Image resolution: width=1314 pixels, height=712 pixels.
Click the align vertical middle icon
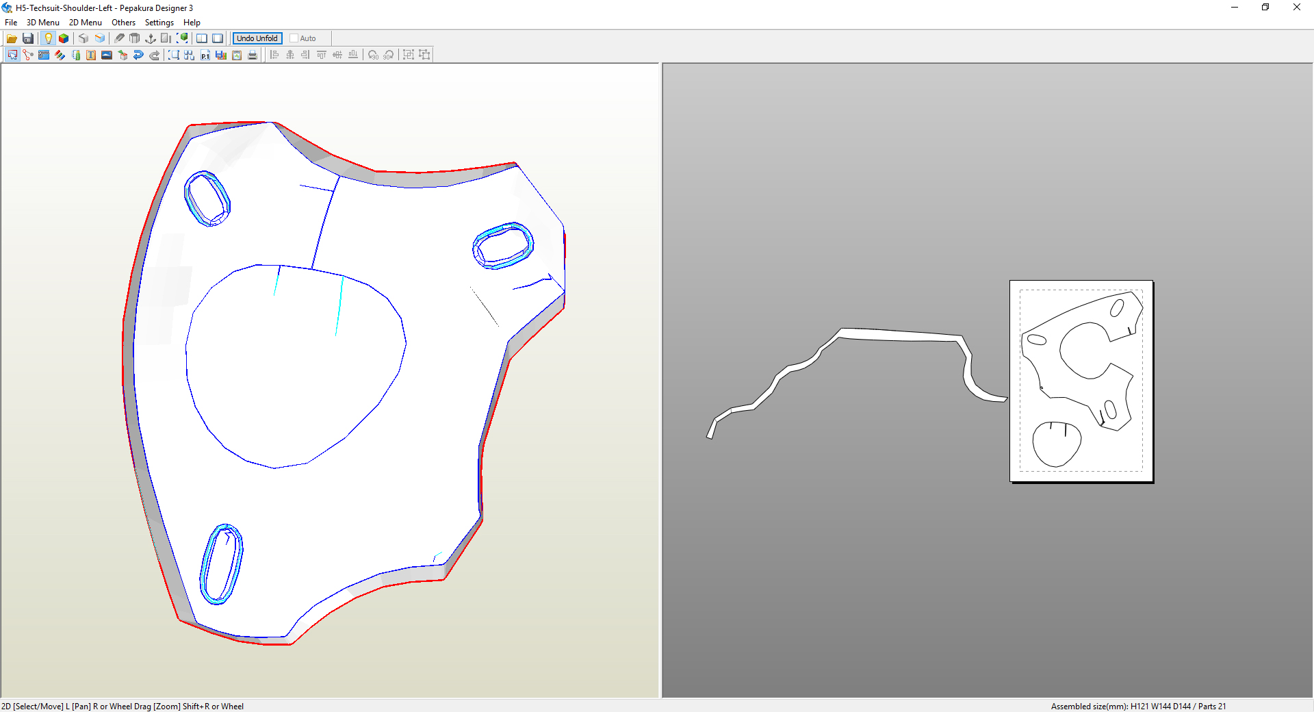(337, 55)
